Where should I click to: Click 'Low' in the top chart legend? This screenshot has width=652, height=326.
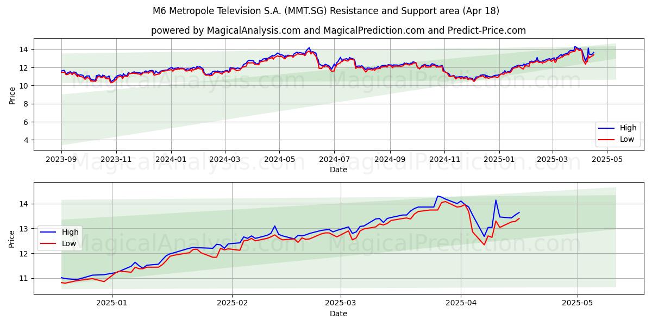(627, 139)
